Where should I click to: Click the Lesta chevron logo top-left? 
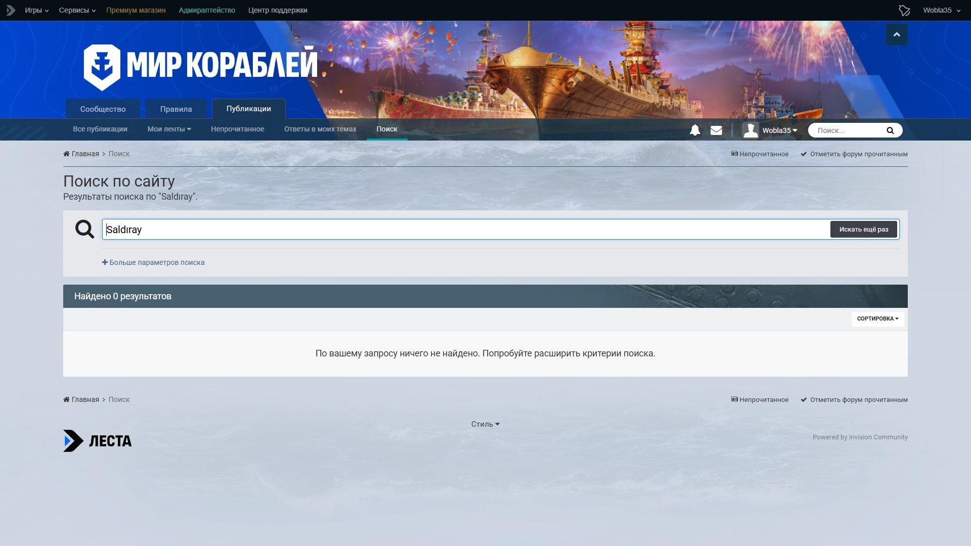pos(11,10)
